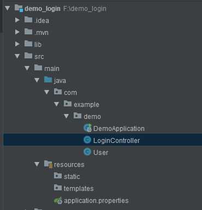Click the .mvn folder icon
Screen dimensions: 202x210
pos(28,32)
